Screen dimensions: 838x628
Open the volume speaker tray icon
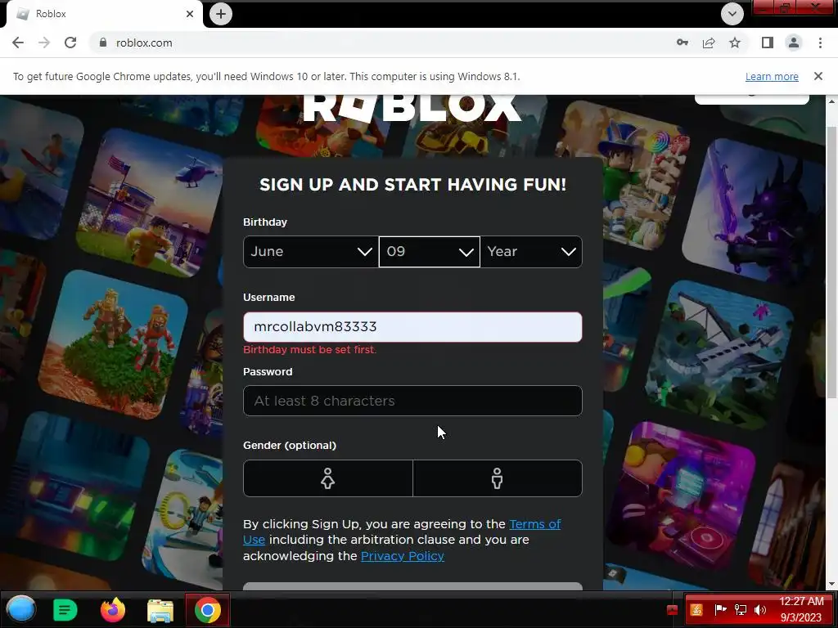(x=759, y=609)
